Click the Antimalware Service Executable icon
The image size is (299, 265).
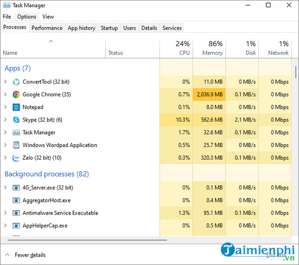(16, 213)
